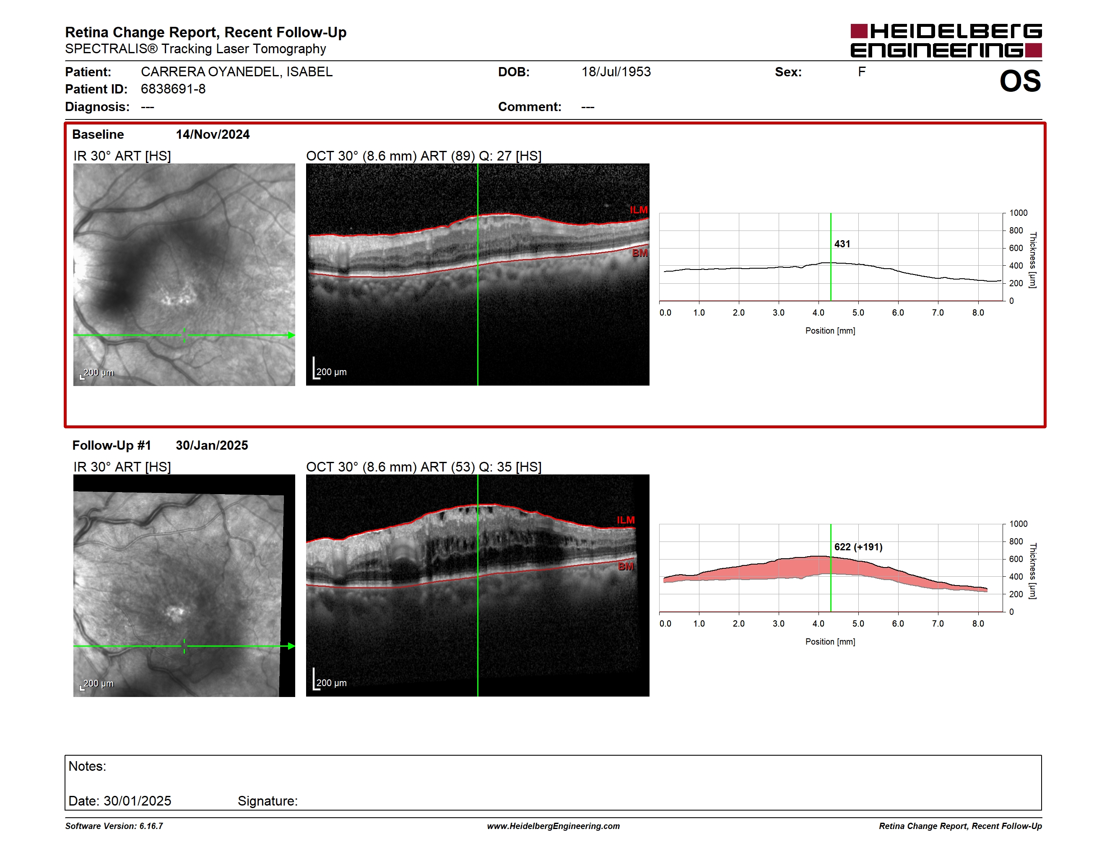Click the Software Version: 6.16.7 text
Screen dimensions: 1107x855
pyautogui.click(x=114, y=826)
